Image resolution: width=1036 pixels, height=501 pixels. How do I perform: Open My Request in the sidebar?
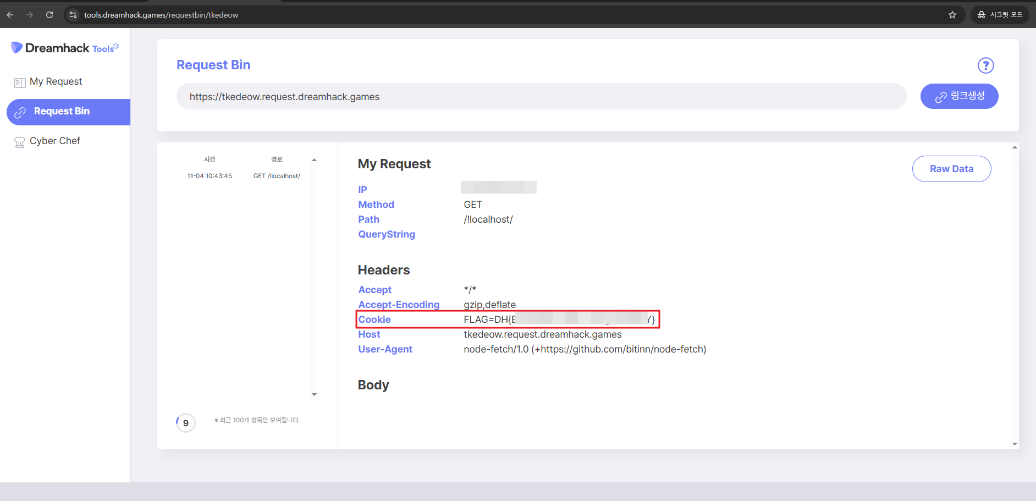point(56,82)
